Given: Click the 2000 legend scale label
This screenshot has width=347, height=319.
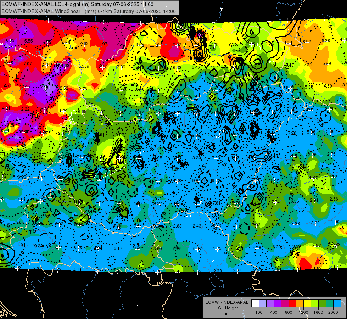Looking at the screenshot, I should 333,312.
